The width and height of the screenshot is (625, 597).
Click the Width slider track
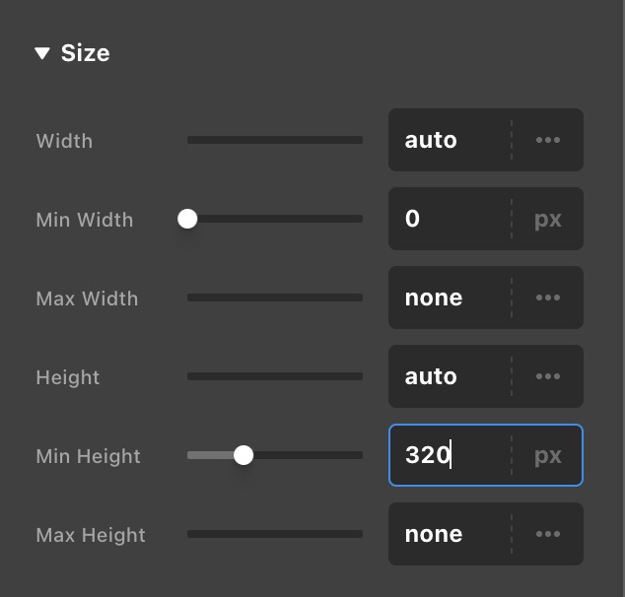275,140
